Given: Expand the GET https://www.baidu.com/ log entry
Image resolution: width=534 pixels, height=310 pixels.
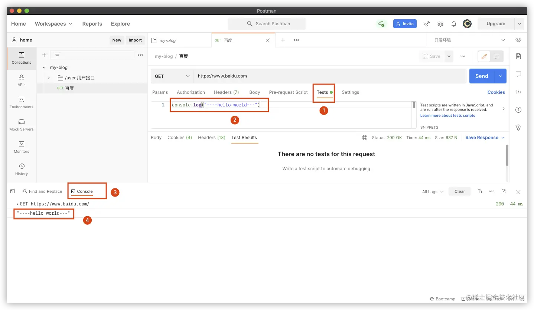Looking at the screenshot, I should click(x=17, y=204).
